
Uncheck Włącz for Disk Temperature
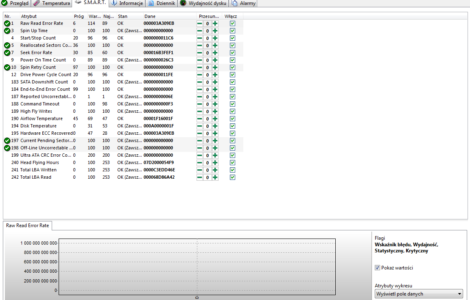pyautogui.click(x=232, y=126)
